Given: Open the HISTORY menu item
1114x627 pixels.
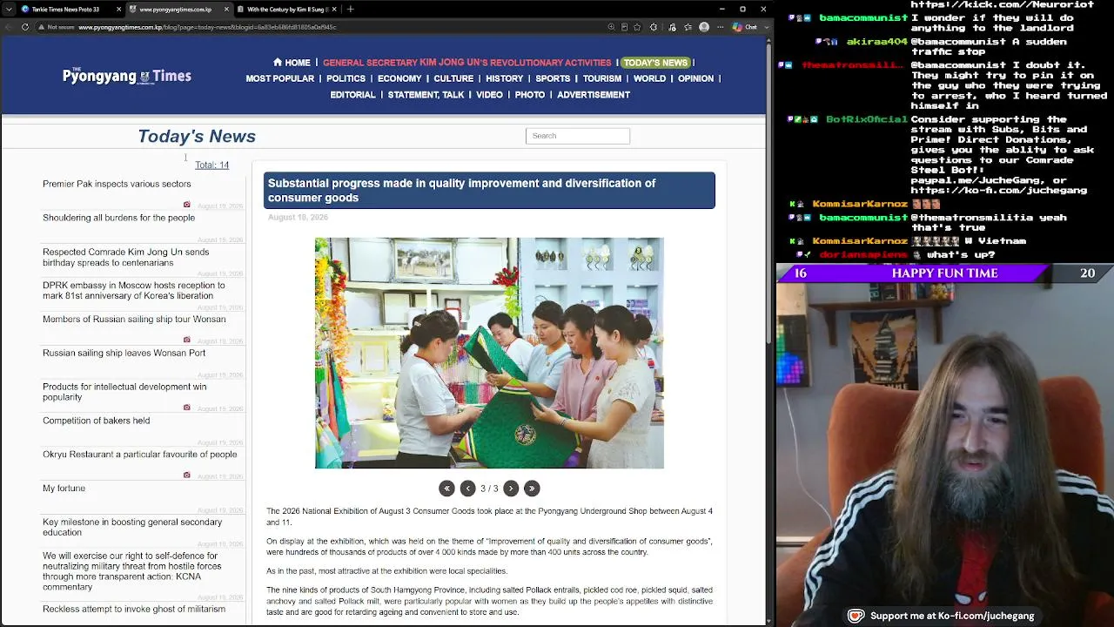Looking at the screenshot, I should pyautogui.click(x=505, y=78).
